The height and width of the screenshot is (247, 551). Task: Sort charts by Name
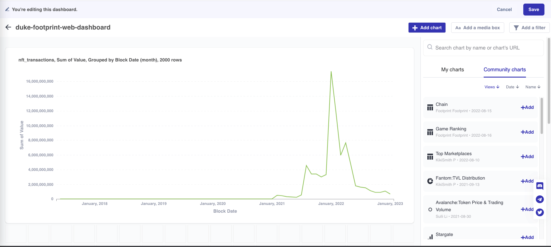533,87
